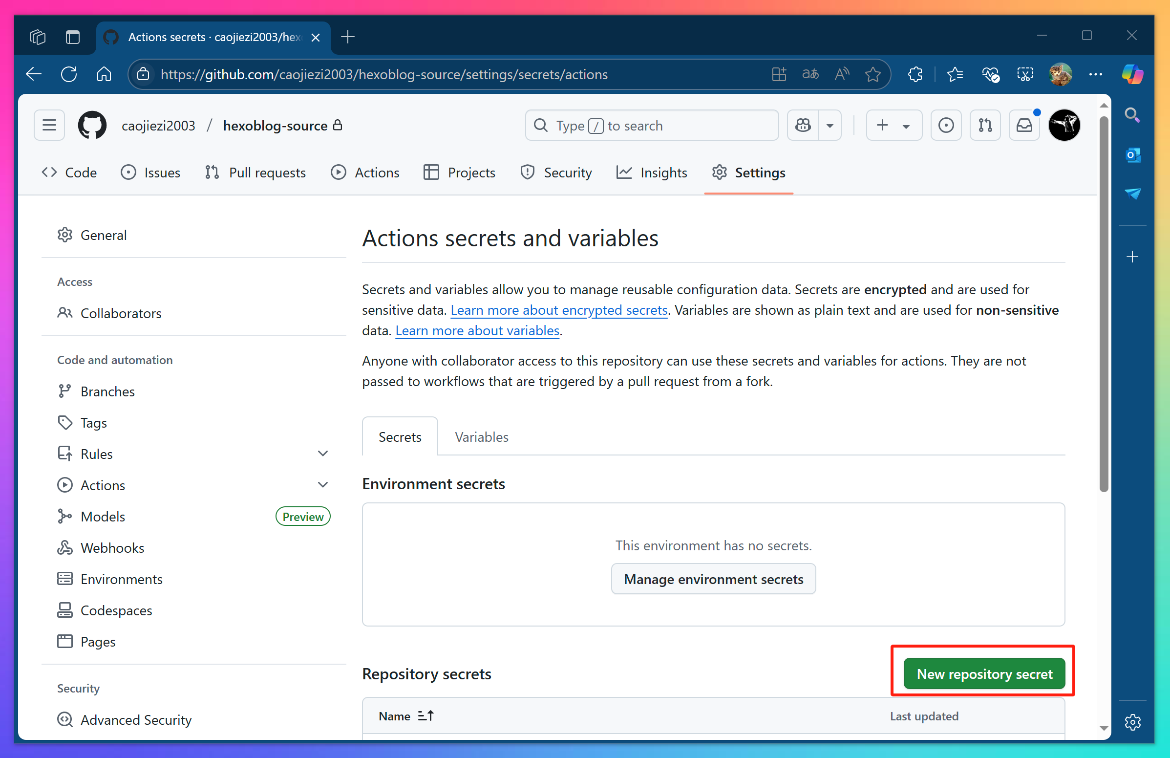Click the GitHub Octocat logo
This screenshot has width=1170, height=758.
pyautogui.click(x=92, y=126)
